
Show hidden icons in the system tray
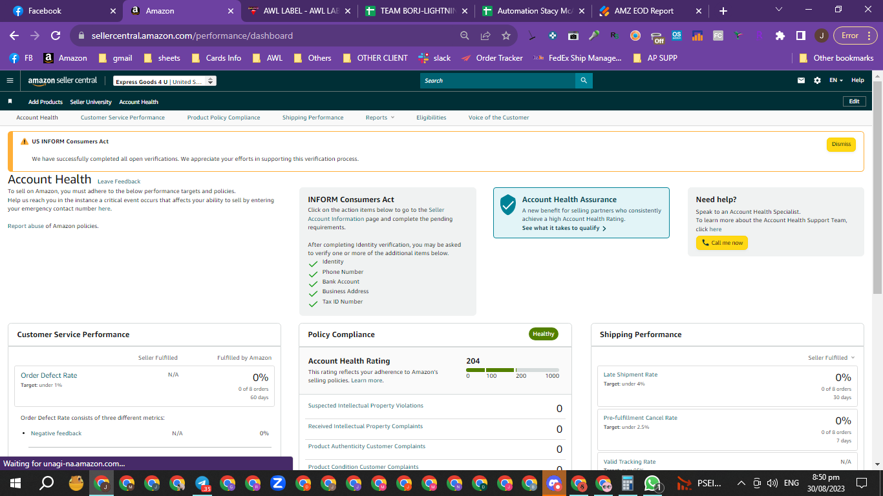(741, 482)
